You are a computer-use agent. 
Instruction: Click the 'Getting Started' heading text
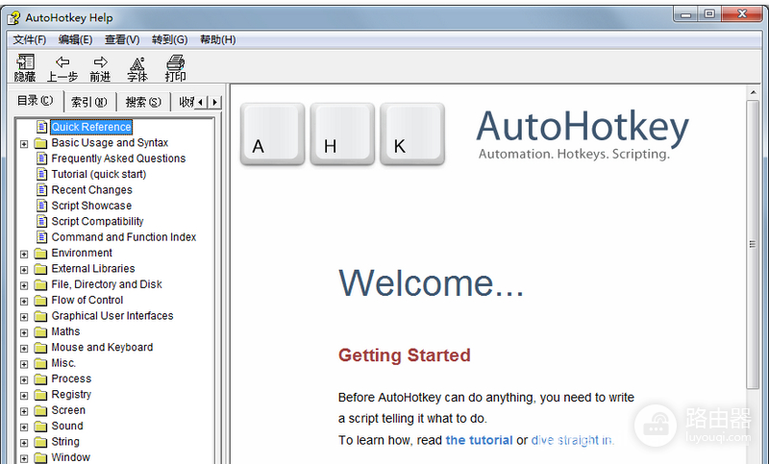(404, 354)
